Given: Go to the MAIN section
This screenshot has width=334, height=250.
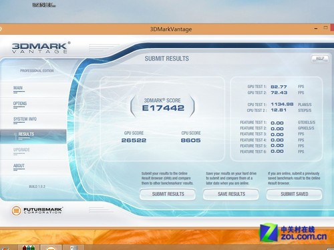Looking at the screenshot, I should (18, 89).
